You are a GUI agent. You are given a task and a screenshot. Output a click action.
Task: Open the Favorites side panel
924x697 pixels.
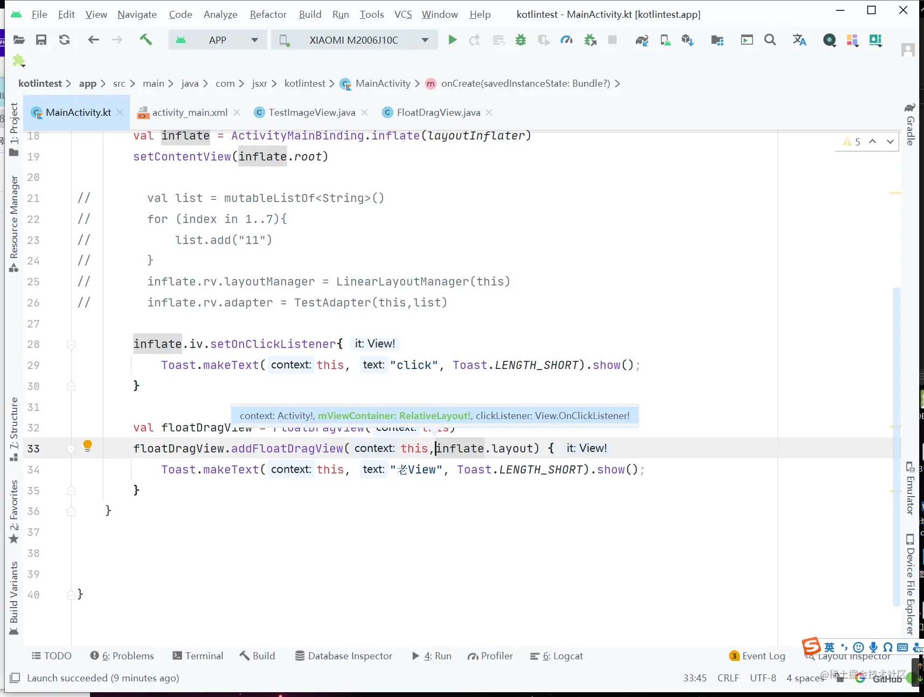[x=14, y=512]
